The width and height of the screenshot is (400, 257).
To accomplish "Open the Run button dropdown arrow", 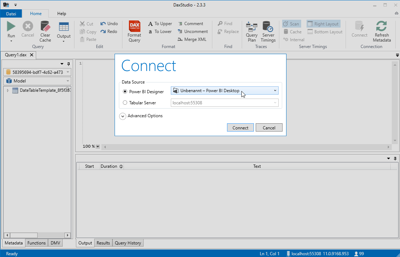I will tap(11, 41).
